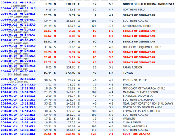Screen dimensions: 175x136
Task: Open the 13:08:14.6 Cuba Region event link
Action: tap(18, 122)
